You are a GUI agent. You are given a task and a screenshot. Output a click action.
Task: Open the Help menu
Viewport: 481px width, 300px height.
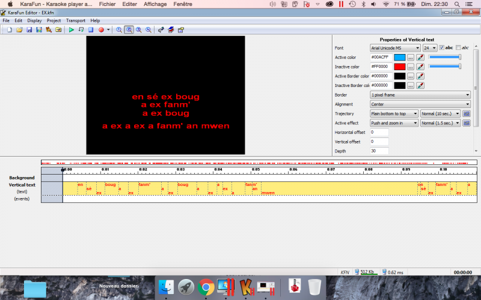[x=95, y=20]
